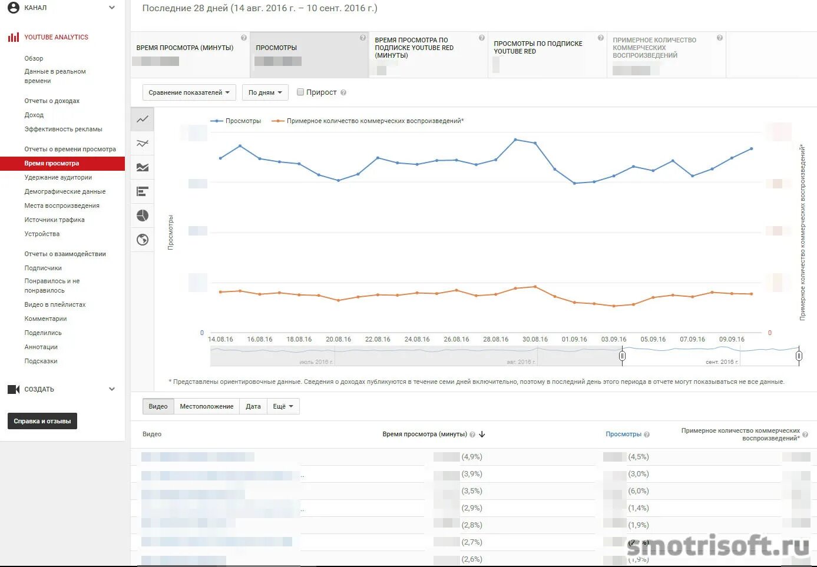The width and height of the screenshot is (817, 567).
Task: Open Эффективность рекламы report
Action: coord(63,129)
